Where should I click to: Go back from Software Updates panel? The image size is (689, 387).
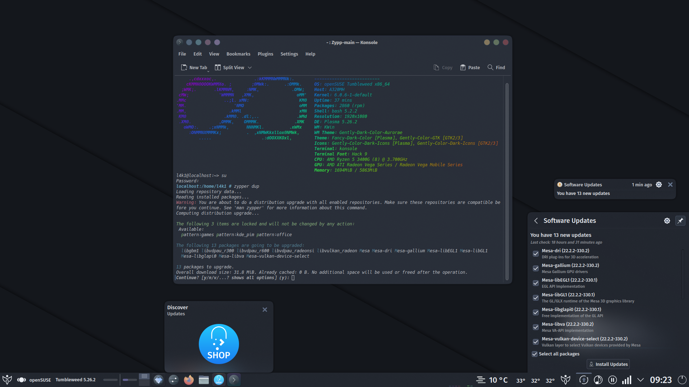[x=536, y=221]
